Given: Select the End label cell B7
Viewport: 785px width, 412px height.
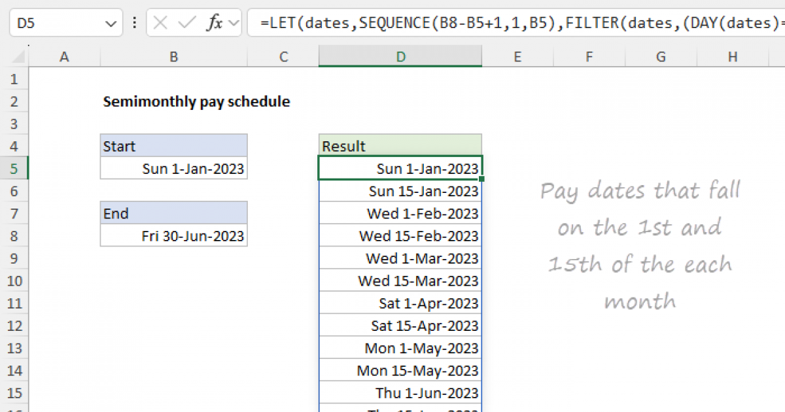Looking at the screenshot, I should [x=173, y=213].
